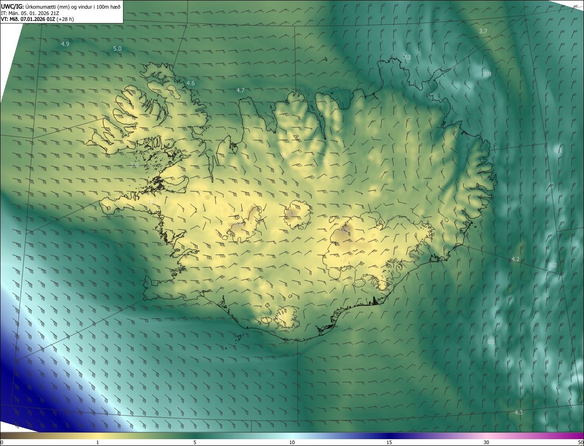Click the 4.7 value label off north coast
The image size is (584, 446).
pyautogui.click(x=240, y=90)
